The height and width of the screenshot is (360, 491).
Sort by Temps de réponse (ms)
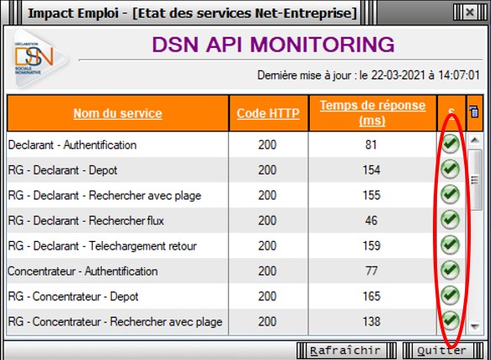(372, 113)
